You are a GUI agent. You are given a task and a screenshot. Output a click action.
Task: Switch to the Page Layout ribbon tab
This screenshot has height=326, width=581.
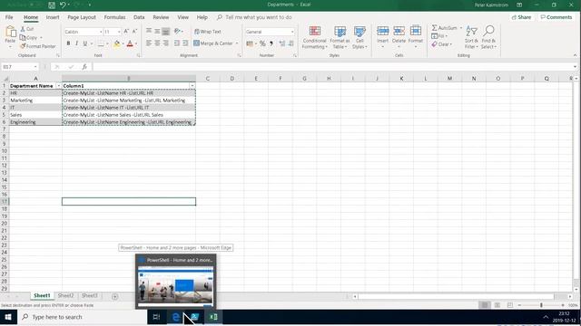pos(82,17)
